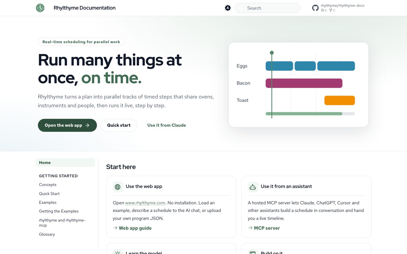Screen dimensions: 407x254
Task: Open the MCP server link
Action: 267,228
